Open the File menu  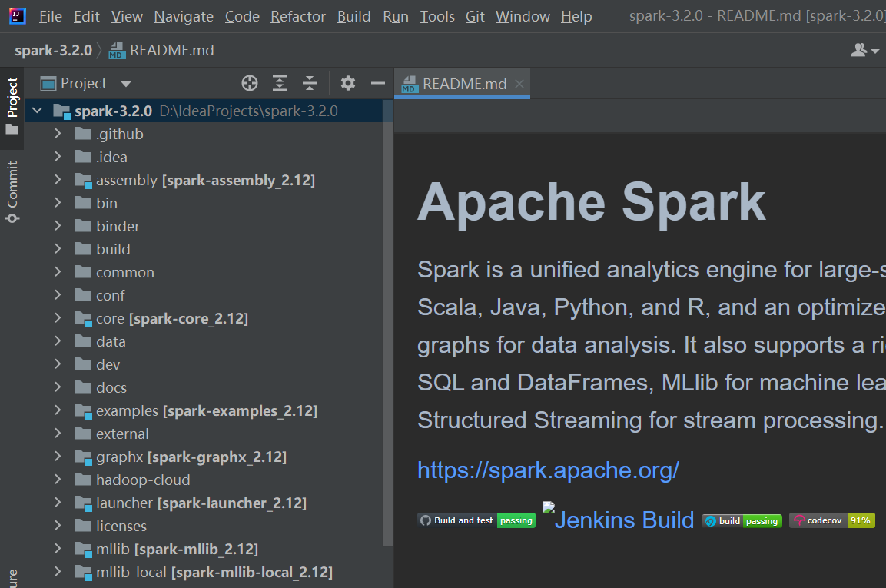point(50,17)
